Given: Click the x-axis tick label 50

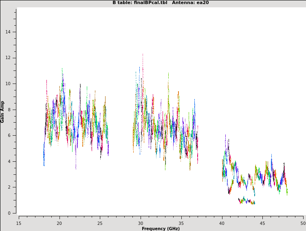Looking at the screenshot, I should pyautogui.click(x=303, y=223).
